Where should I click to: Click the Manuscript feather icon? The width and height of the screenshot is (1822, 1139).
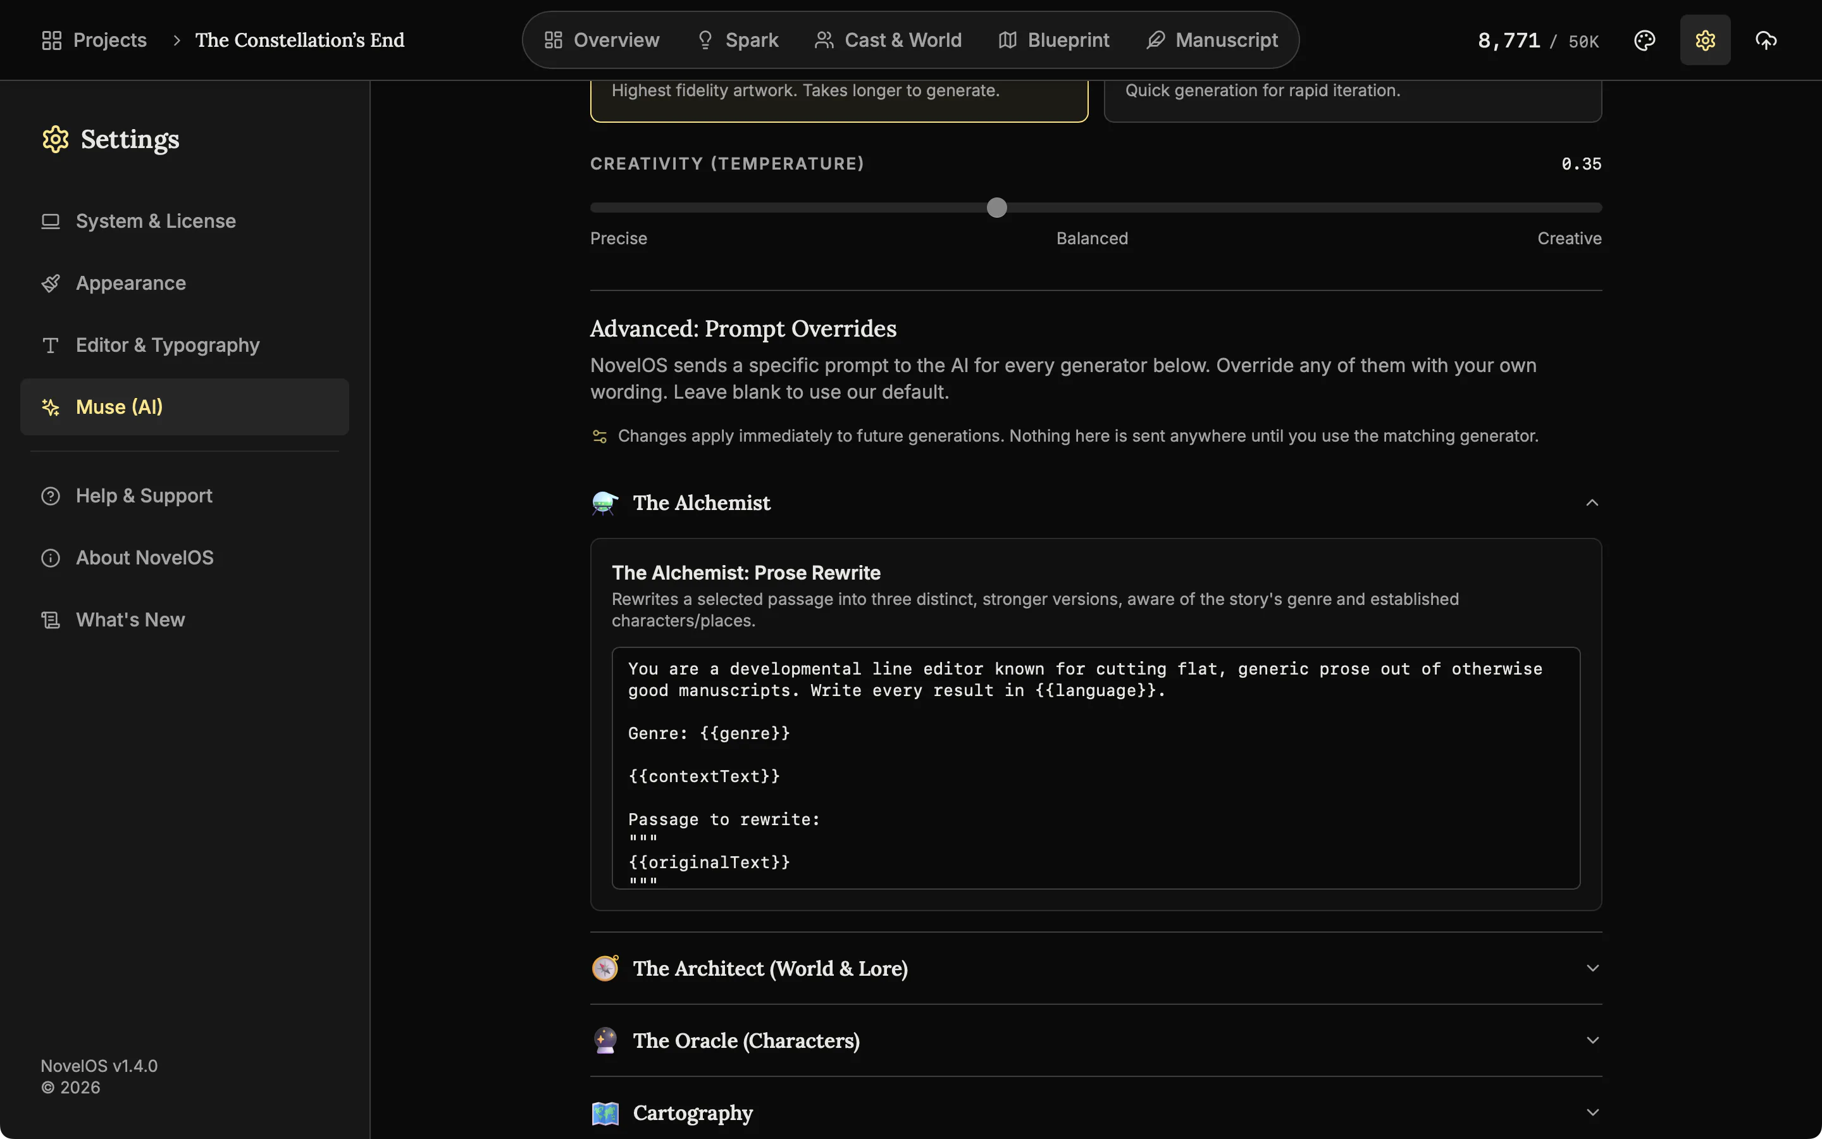coord(1155,40)
